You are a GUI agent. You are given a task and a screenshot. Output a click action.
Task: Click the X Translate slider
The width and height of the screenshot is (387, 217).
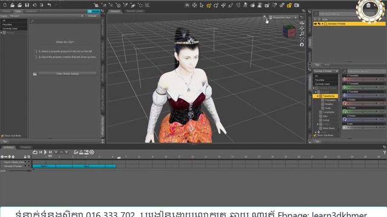[364, 79]
